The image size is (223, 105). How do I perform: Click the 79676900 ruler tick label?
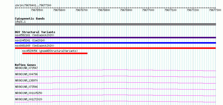[x=126, y=10]
